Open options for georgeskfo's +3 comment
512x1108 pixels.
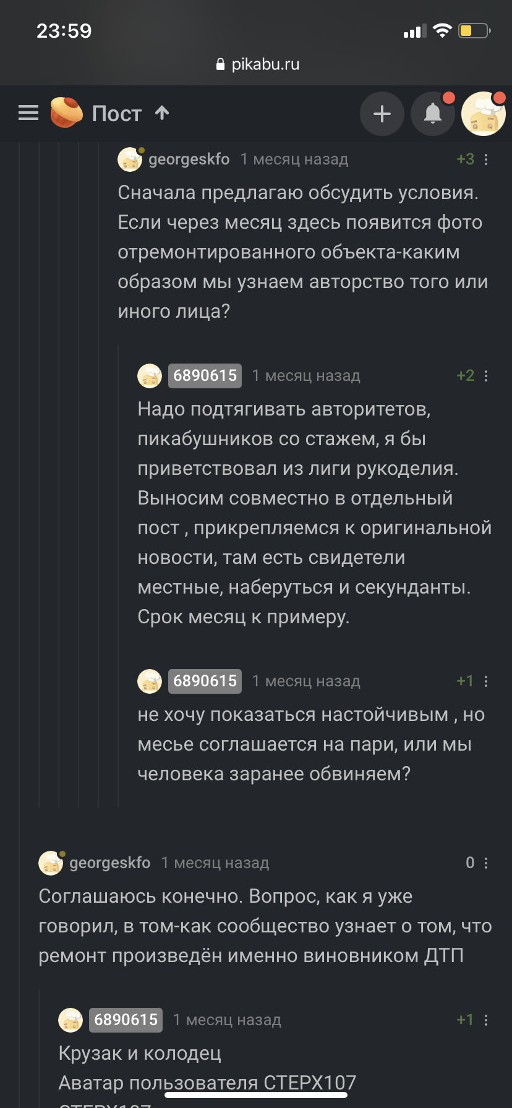[486, 160]
